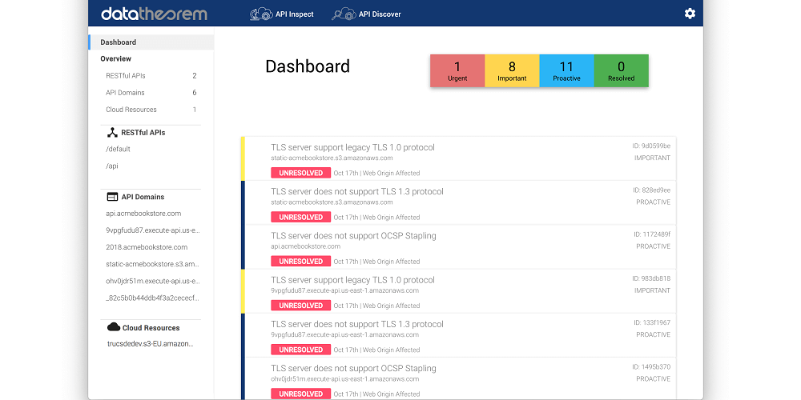Click the RESTful APIs section icon
Screen dimensions: 801x400
[112, 133]
